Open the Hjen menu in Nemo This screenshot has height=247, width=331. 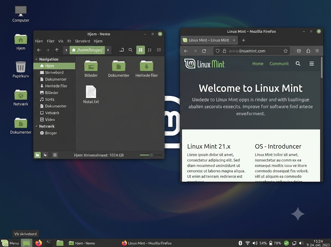pyautogui.click(x=39, y=41)
